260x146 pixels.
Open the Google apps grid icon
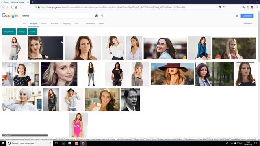pyautogui.click(x=236, y=16)
